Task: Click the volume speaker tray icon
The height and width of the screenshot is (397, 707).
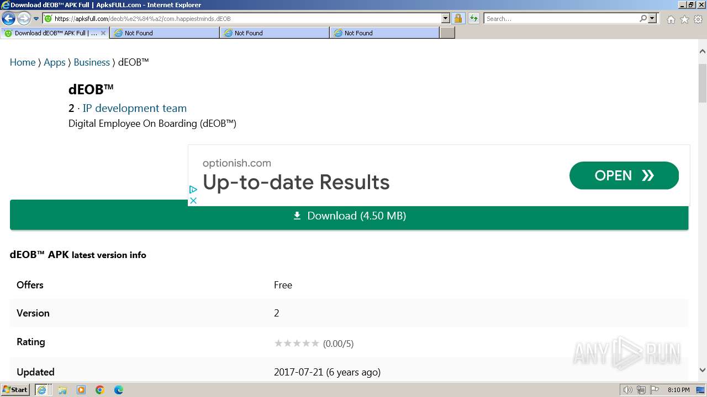Action: tap(627, 390)
